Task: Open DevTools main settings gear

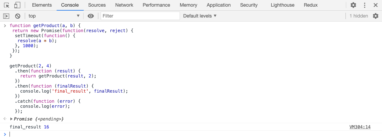Action: (353, 5)
